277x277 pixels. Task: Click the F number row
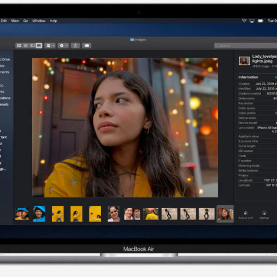pos(258,161)
